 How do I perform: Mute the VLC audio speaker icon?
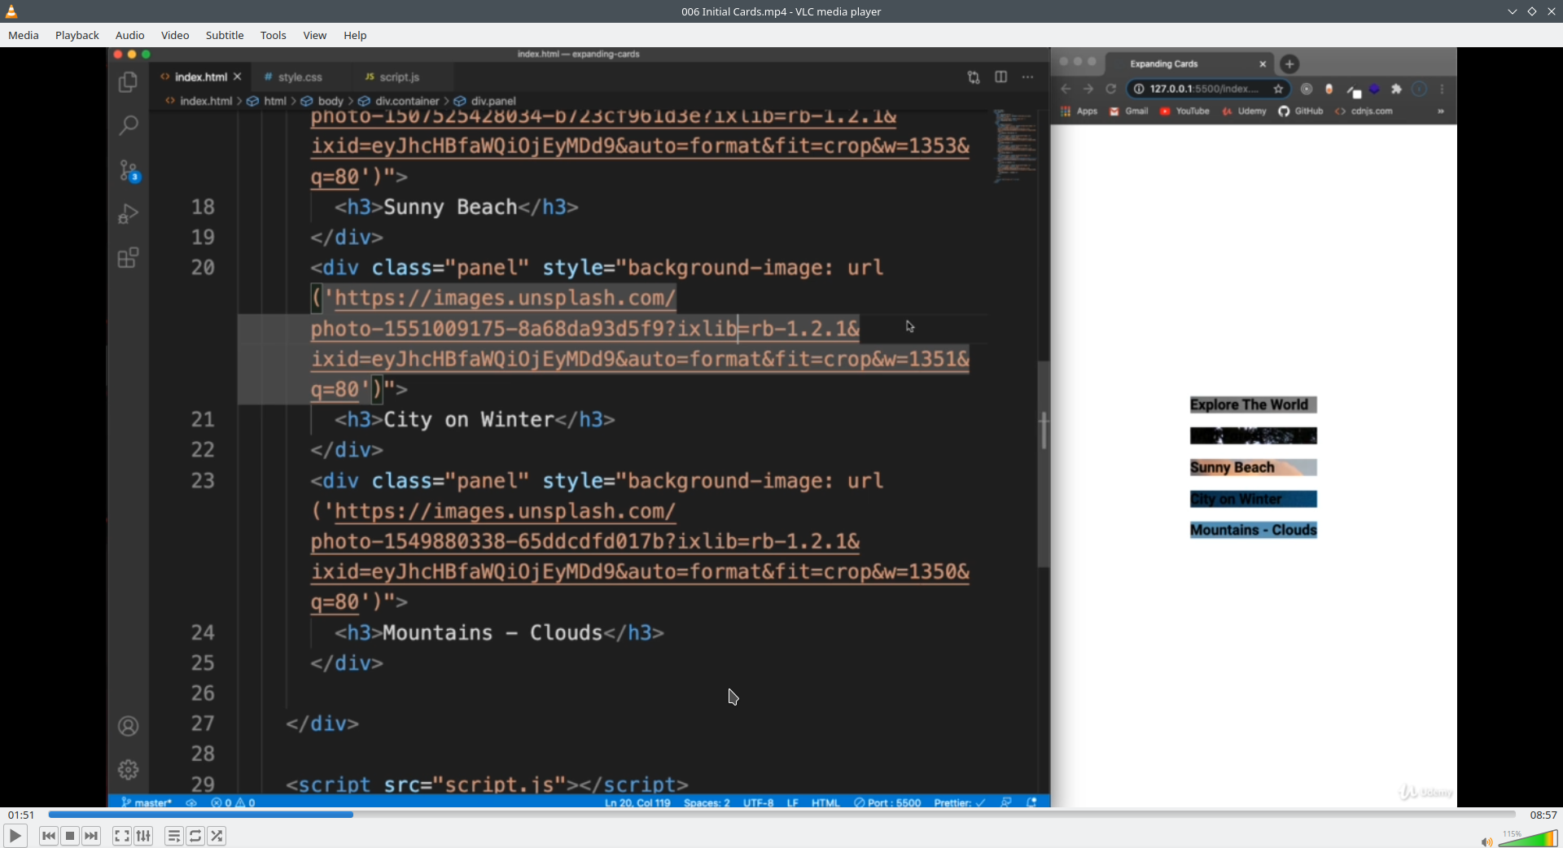click(x=1486, y=841)
